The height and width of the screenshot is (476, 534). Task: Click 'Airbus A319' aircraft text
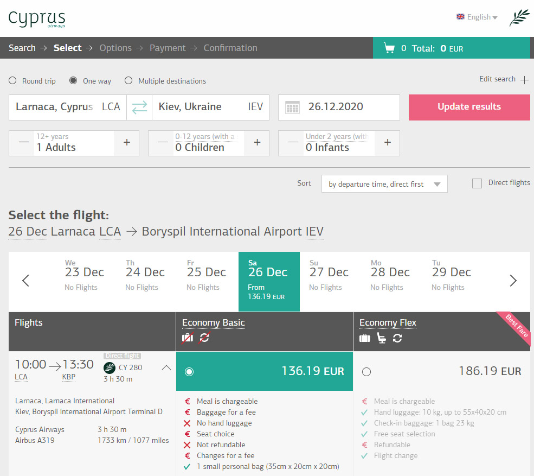[x=35, y=440]
